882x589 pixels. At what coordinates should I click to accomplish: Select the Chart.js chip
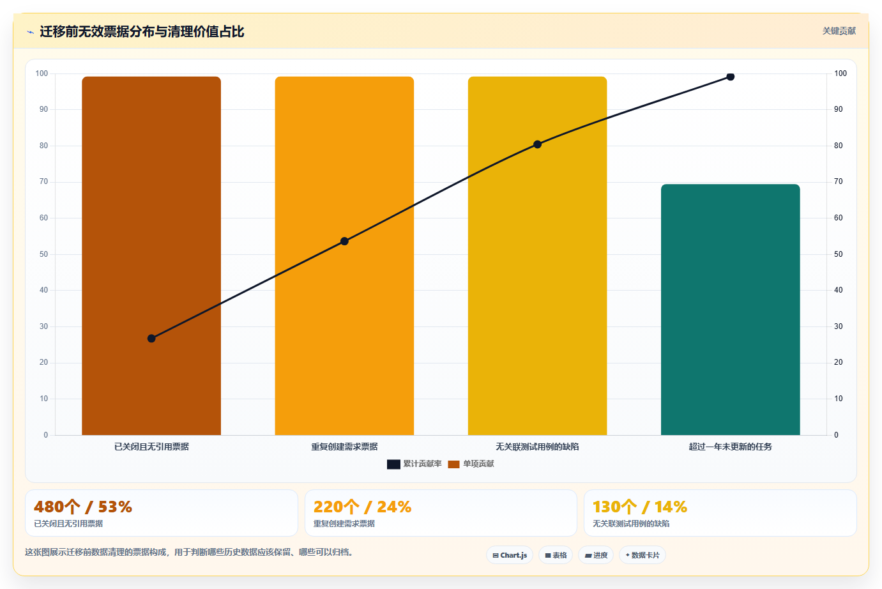tap(510, 555)
